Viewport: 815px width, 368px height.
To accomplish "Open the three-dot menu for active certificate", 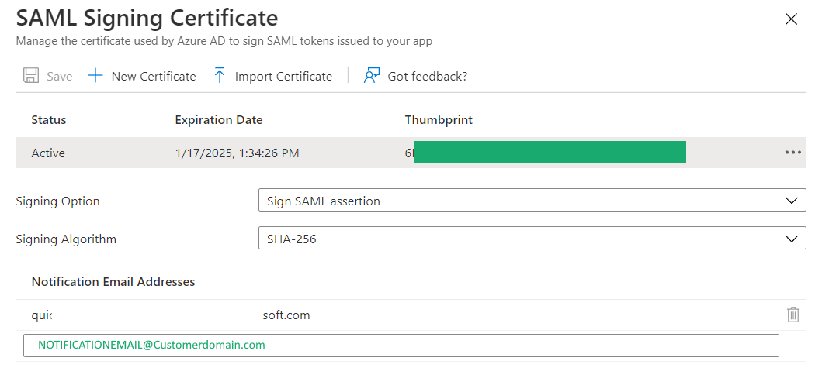I will (793, 153).
